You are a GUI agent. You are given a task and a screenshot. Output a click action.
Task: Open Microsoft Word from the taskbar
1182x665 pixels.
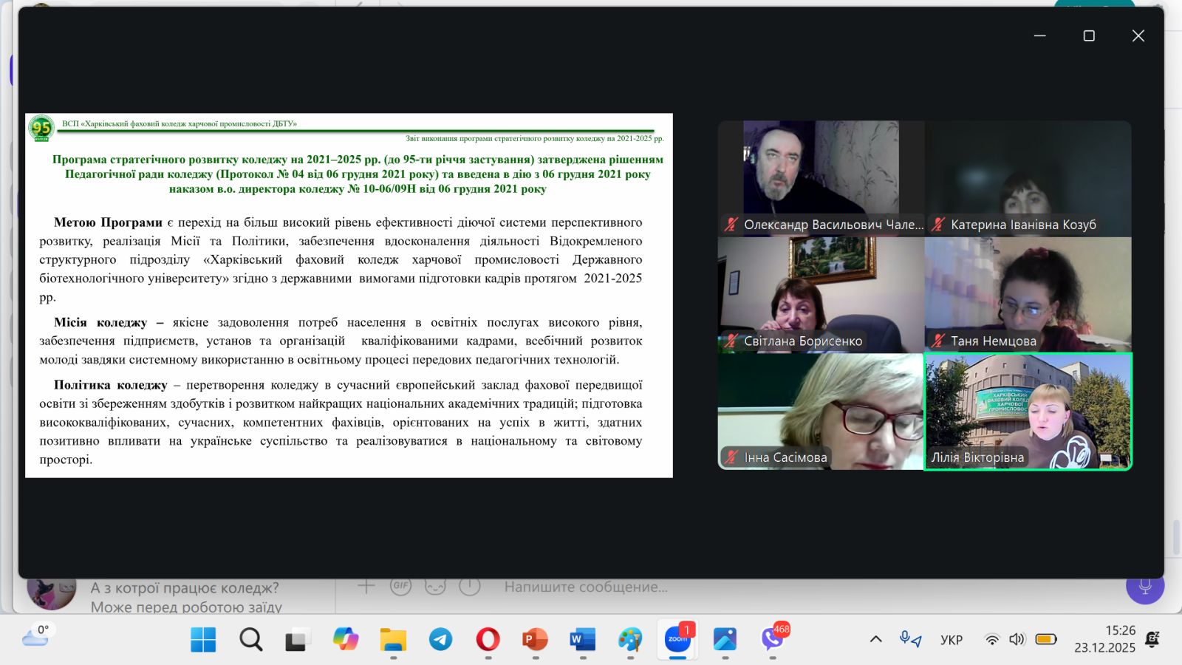tap(582, 639)
